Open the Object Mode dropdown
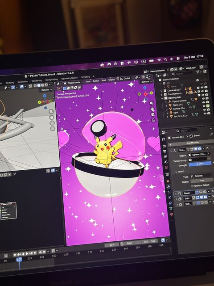The width and height of the screenshot is (214, 286). click(x=73, y=83)
